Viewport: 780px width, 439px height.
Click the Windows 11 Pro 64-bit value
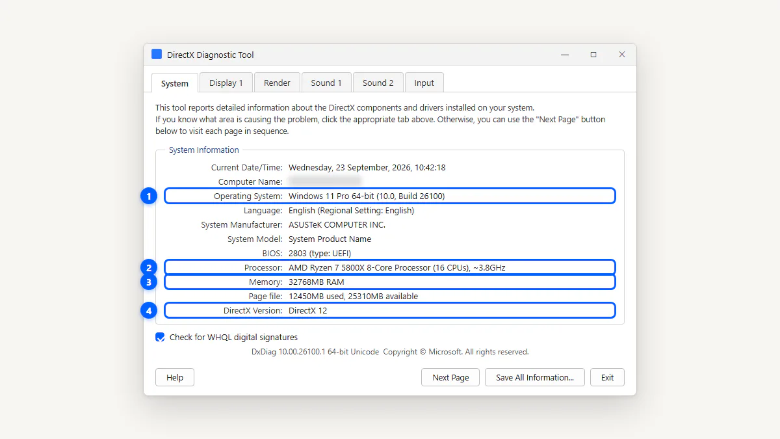367,196
